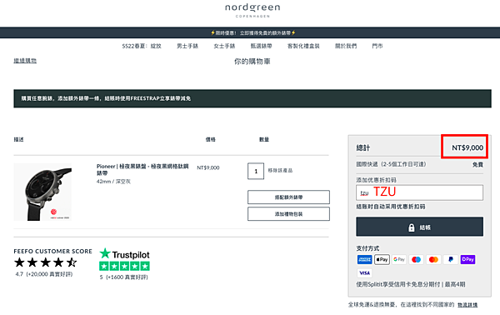Image resolution: width=500 pixels, height=315 pixels.
Task: Click the lock icon on checkout button
Action: [x=412, y=227]
